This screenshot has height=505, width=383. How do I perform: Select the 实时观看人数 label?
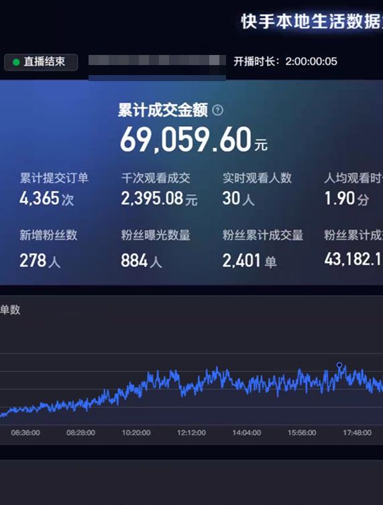pos(257,178)
